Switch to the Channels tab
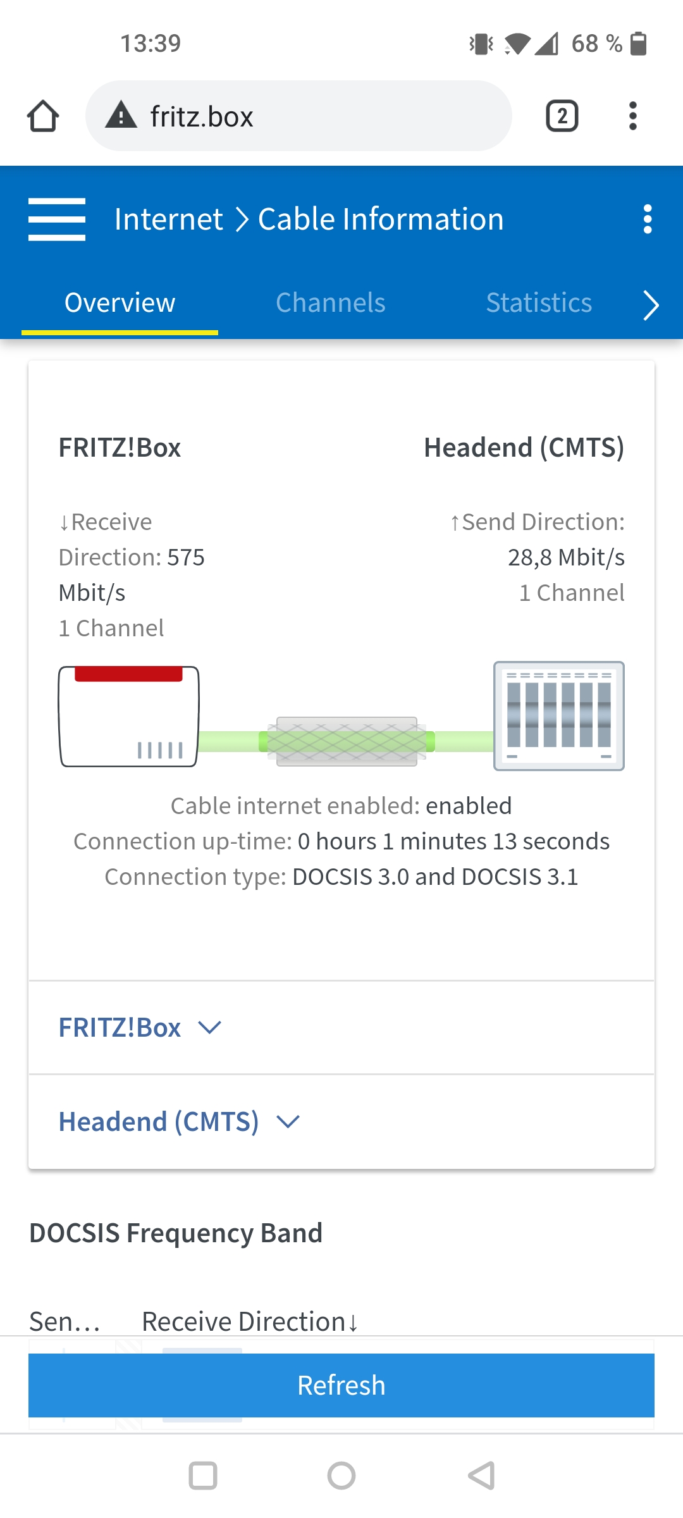This screenshot has height=1518, width=683. 331,303
